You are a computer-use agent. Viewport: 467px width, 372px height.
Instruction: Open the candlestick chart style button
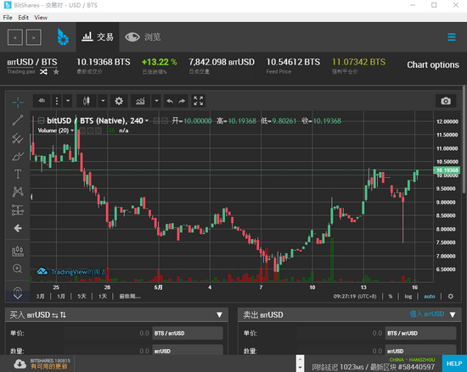coord(87,101)
